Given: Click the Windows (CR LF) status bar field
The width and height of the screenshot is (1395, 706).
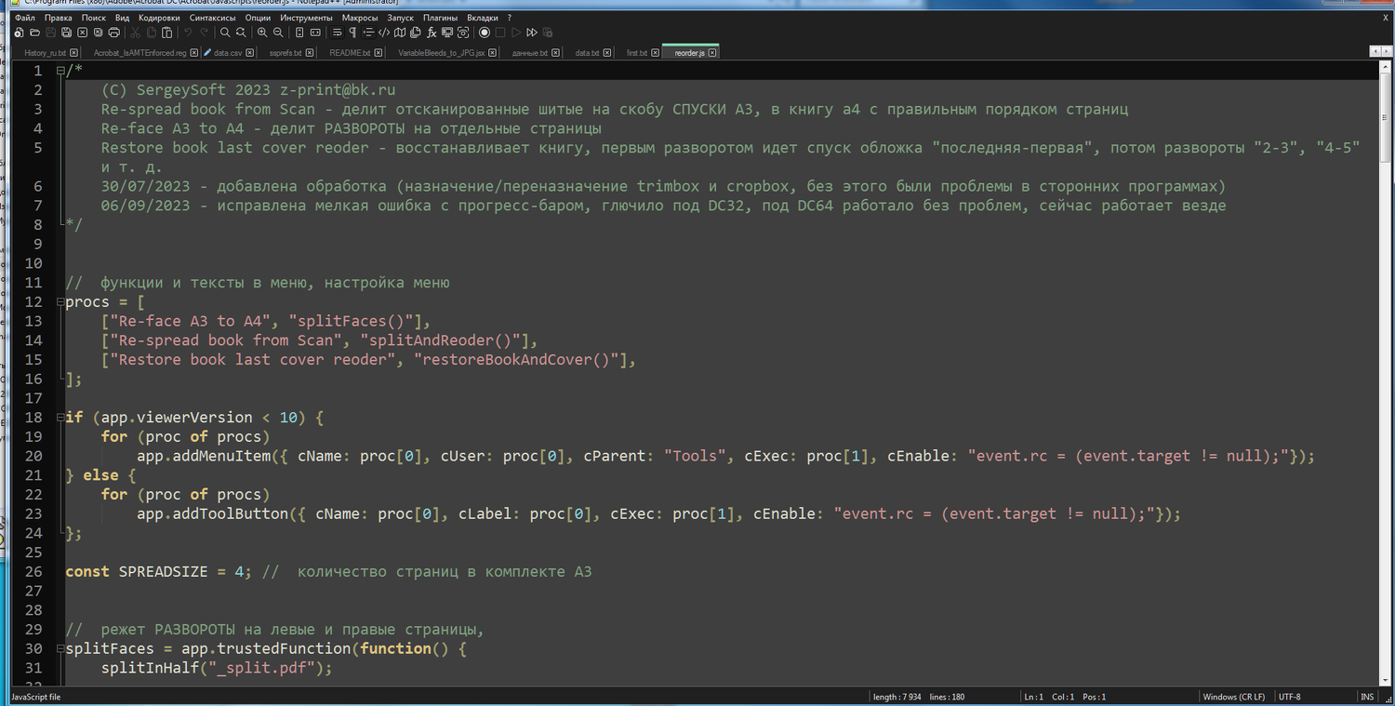Looking at the screenshot, I should point(1234,697).
